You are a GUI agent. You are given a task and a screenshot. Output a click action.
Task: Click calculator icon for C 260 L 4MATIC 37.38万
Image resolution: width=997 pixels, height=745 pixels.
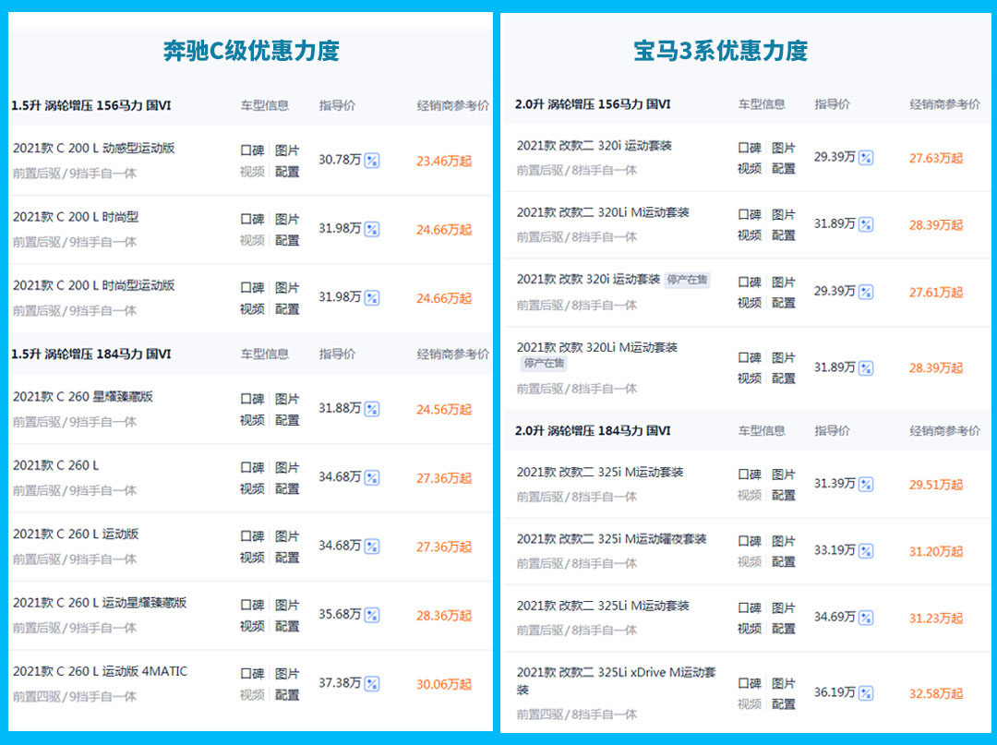tap(372, 684)
